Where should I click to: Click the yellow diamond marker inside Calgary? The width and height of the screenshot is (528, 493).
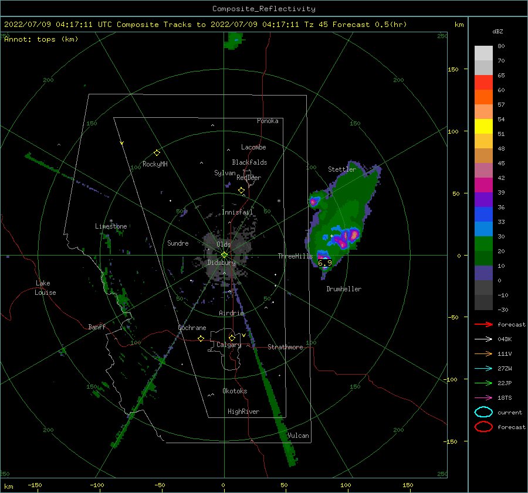(x=232, y=338)
